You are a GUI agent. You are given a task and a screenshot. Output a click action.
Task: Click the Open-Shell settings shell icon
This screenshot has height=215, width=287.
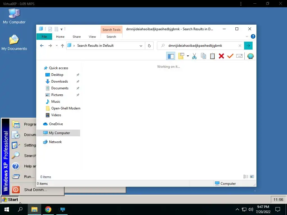point(250,56)
